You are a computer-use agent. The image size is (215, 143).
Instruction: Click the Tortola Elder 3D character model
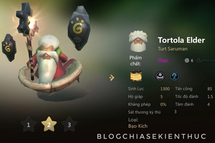[50, 64]
